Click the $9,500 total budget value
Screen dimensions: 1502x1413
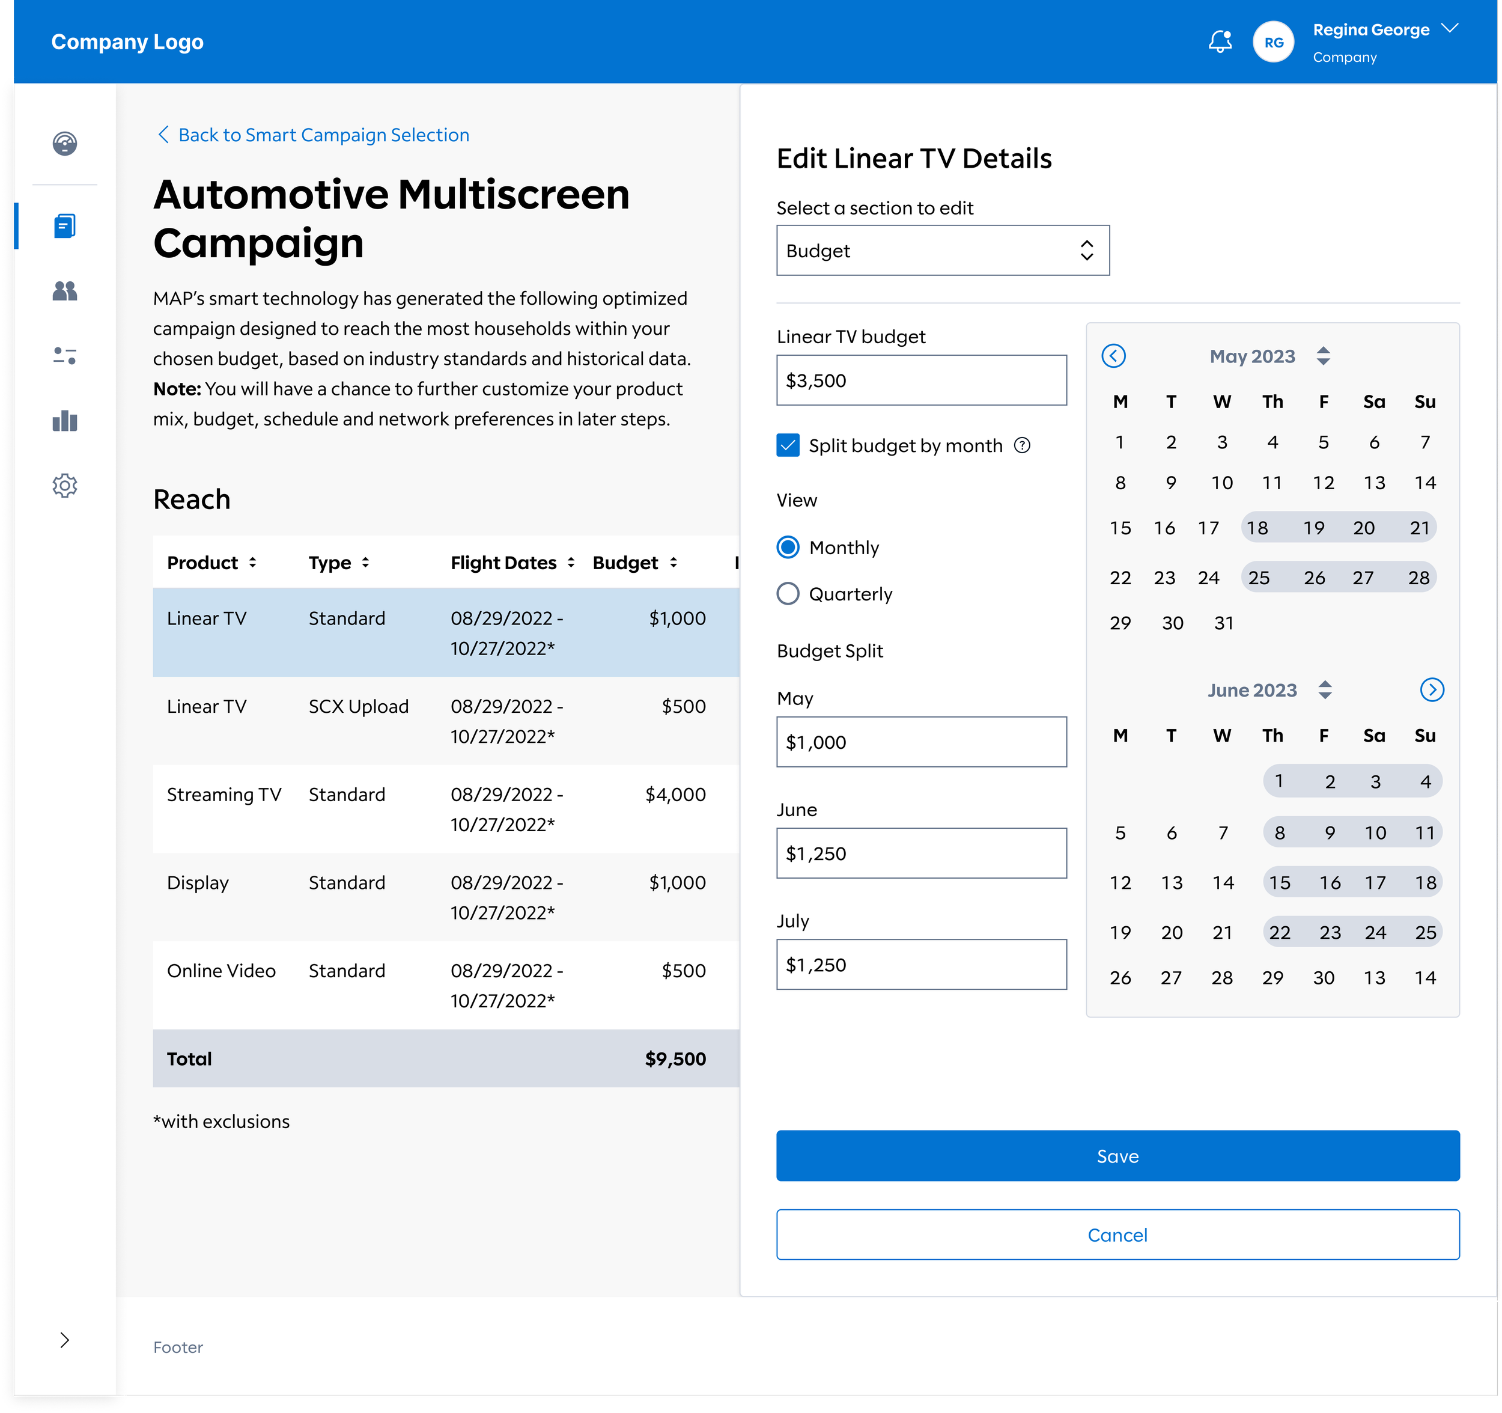[675, 1060]
